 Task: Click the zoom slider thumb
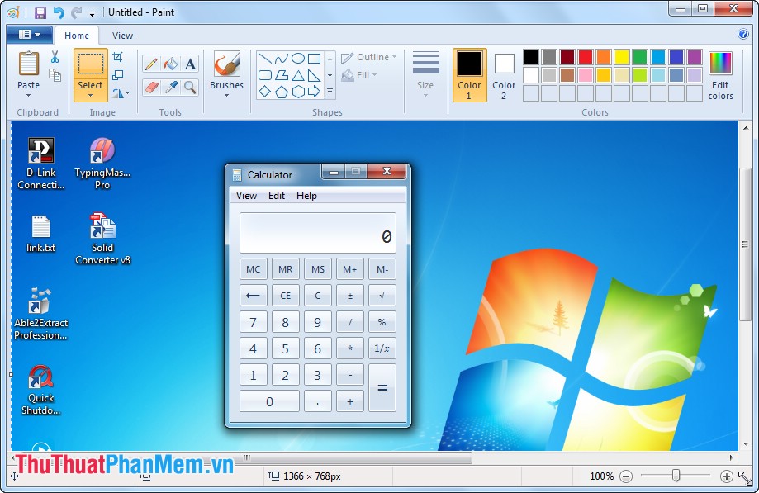point(676,476)
